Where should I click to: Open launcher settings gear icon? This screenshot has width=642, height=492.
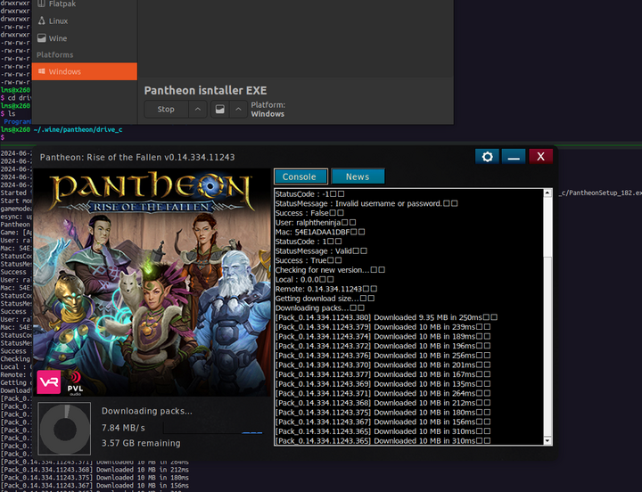tap(487, 156)
